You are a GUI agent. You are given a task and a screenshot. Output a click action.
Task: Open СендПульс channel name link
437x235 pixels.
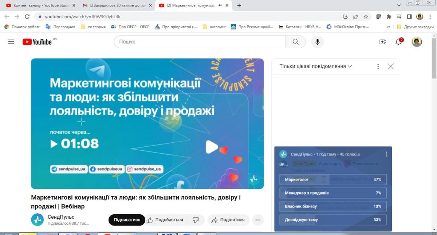coord(61,217)
